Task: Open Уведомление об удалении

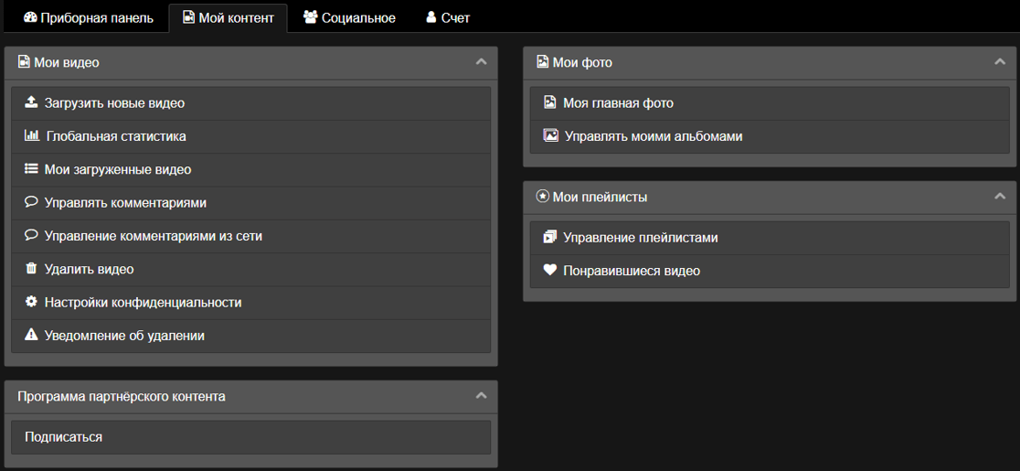Action: pos(251,336)
